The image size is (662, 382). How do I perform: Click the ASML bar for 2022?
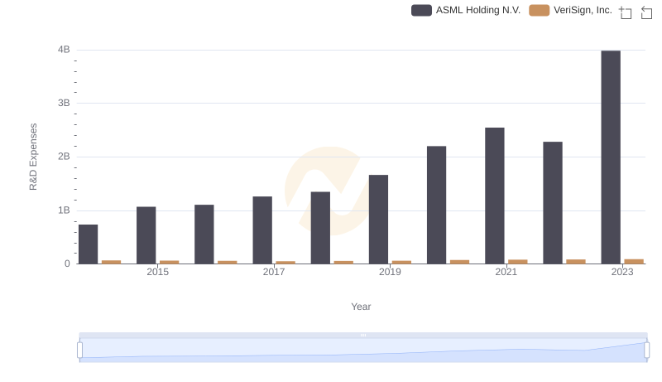click(553, 203)
